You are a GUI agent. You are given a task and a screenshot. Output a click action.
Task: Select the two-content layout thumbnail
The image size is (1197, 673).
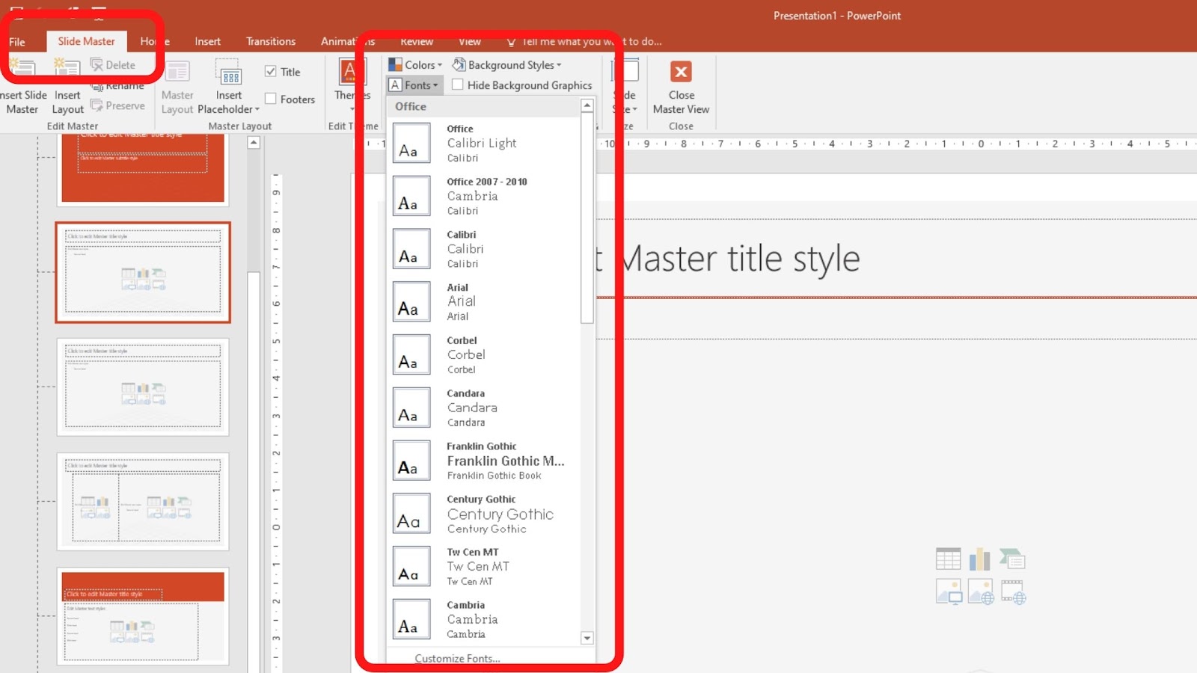(143, 502)
